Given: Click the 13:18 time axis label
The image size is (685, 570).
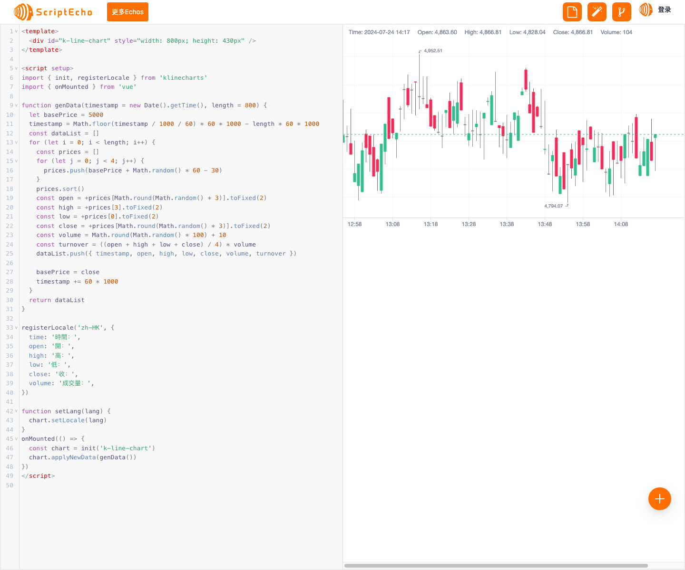Looking at the screenshot, I should tap(431, 224).
